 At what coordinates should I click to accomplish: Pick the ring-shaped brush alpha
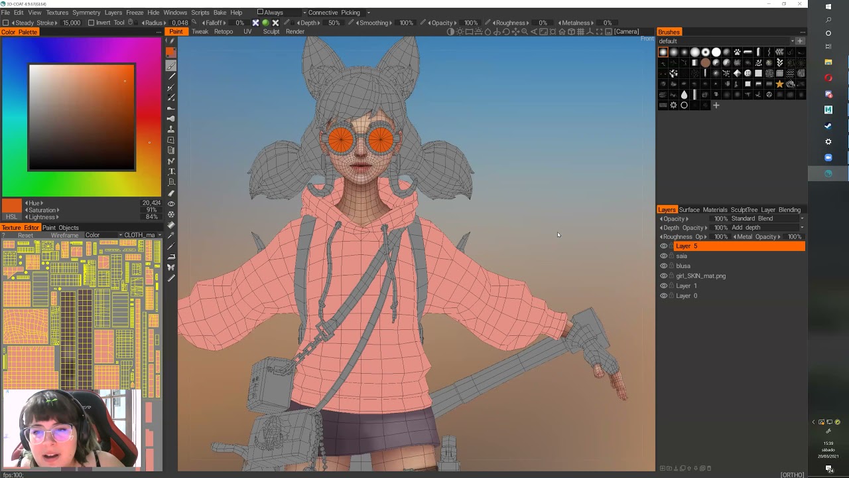(x=684, y=105)
